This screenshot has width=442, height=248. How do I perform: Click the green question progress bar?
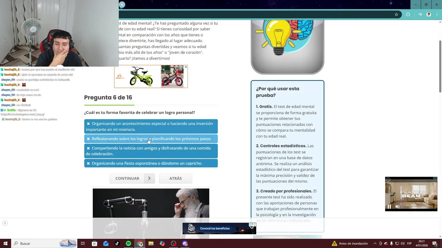point(109,105)
